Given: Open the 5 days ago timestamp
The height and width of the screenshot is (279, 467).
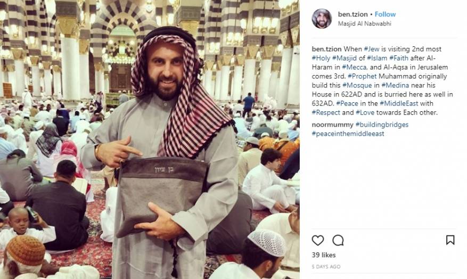Looking at the screenshot, I should point(326,267).
